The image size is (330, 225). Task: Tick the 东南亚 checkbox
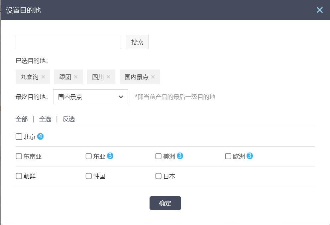point(19,156)
